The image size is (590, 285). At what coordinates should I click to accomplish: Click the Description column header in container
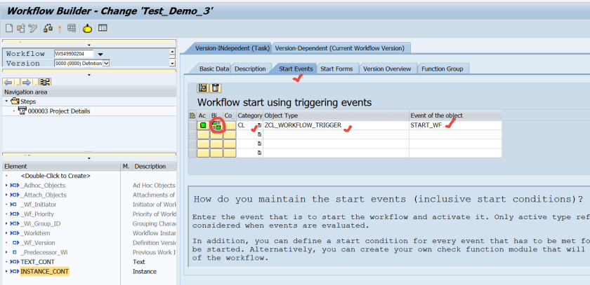click(x=155, y=167)
